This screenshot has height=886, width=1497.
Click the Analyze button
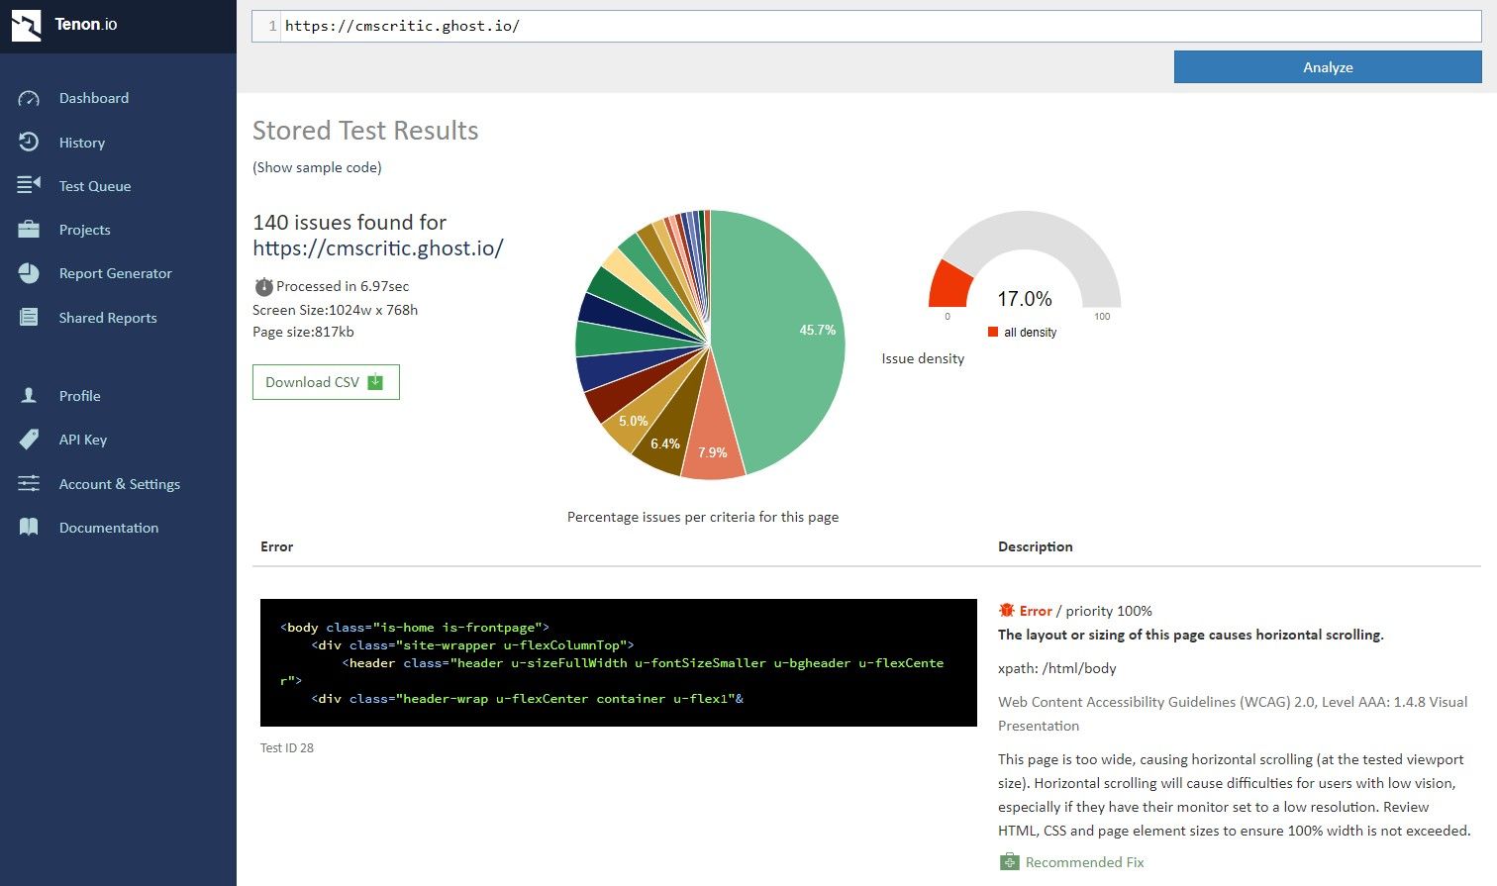click(1328, 67)
